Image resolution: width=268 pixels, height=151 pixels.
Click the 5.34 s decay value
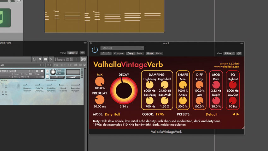(x=124, y=106)
